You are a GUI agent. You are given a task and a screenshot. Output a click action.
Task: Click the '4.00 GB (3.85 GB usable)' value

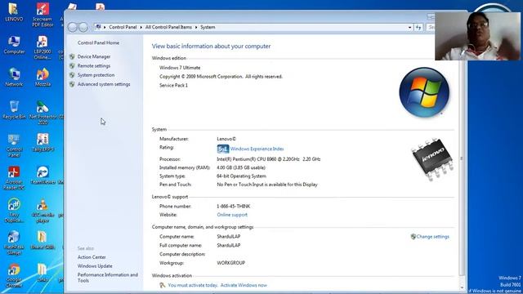241,167
